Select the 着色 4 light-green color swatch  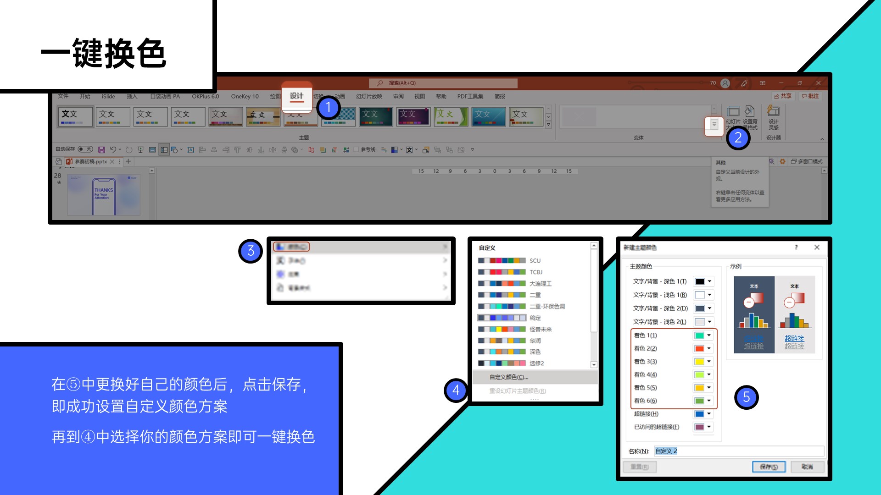coord(699,375)
